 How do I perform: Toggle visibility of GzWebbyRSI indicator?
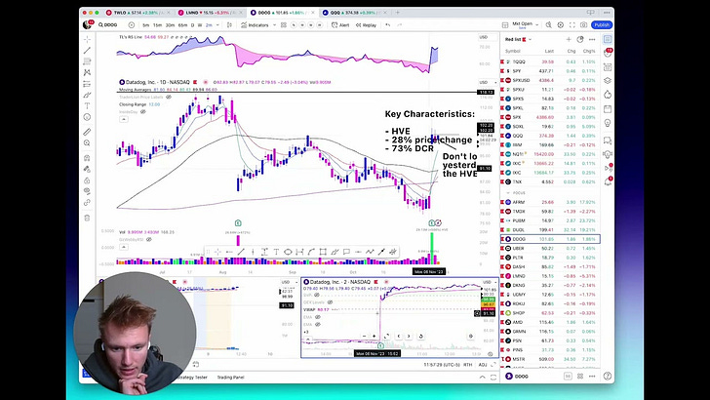click(149, 239)
